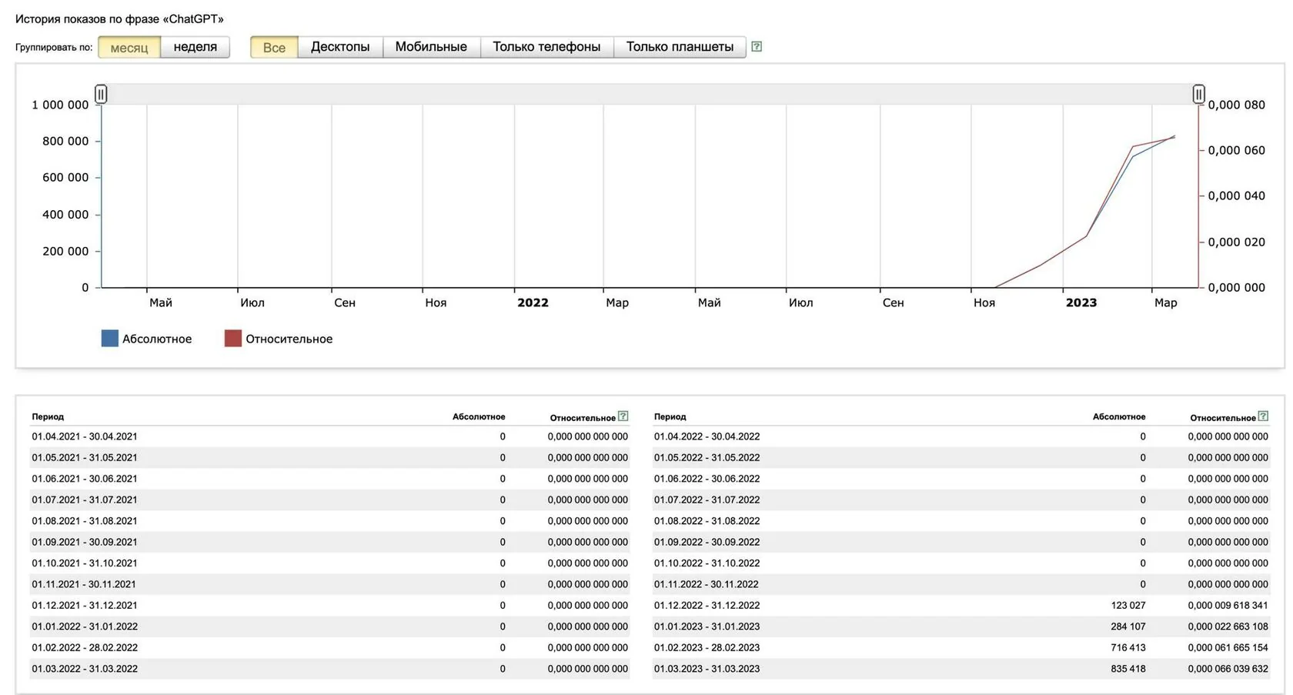The image size is (1293, 695).
Task: Select period 01.06.2021 - 30.06.2021
Action: point(85,479)
